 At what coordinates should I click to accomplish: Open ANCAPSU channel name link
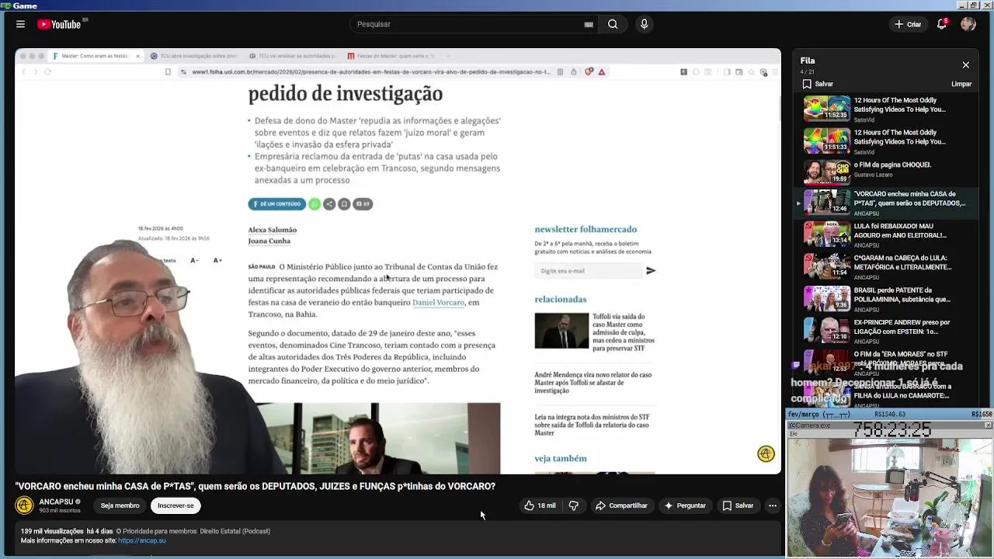57,502
